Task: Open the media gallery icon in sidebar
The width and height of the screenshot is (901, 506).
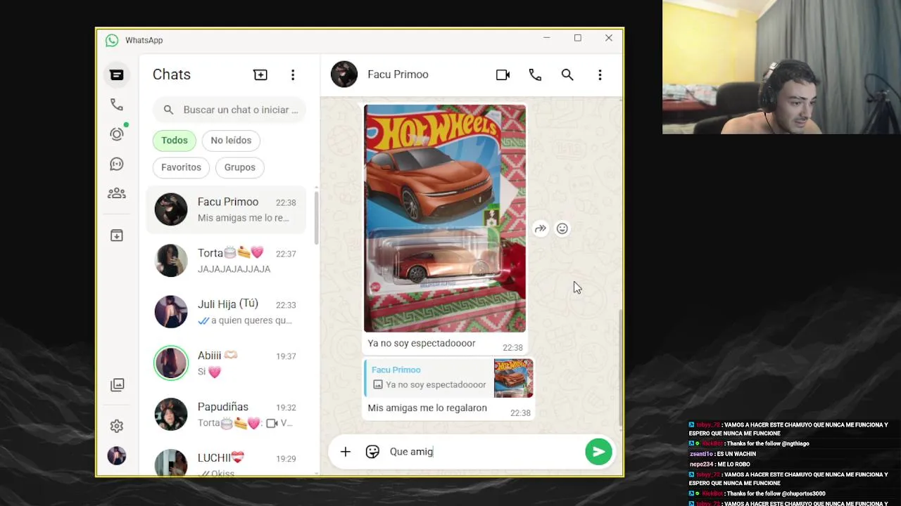Action: (x=117, y=384)
